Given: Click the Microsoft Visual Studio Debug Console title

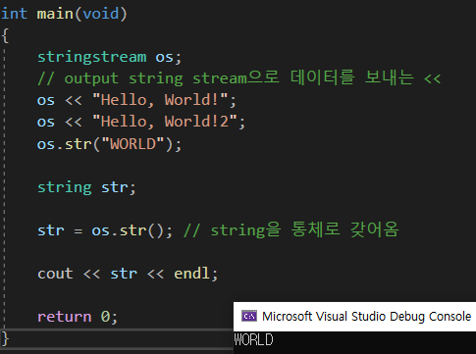Looking at the screenshot, I should [x=366, y=317].
